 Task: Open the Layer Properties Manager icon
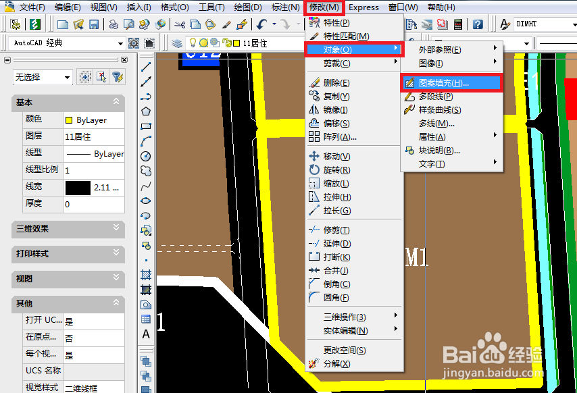click(x=177, y=43)
